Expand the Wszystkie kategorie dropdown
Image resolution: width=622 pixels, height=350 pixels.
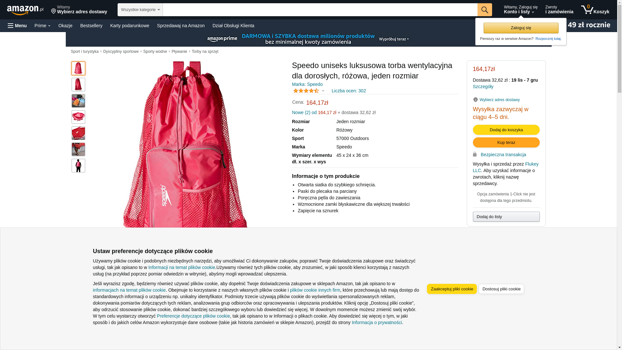140,10
